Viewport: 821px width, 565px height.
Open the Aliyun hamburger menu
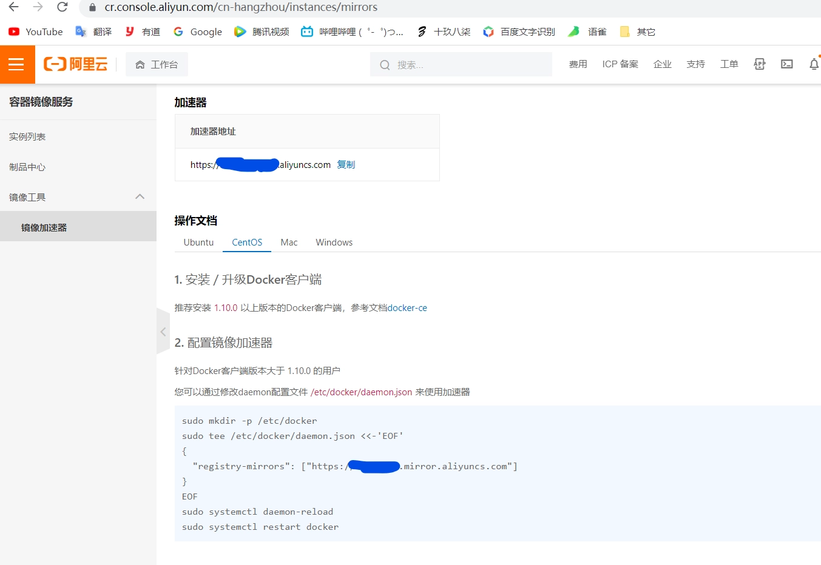17,64
